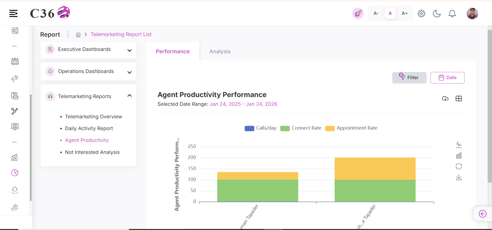
Task: Open the monitor presentation sidebar icon
Action: [x=15, y=127]
